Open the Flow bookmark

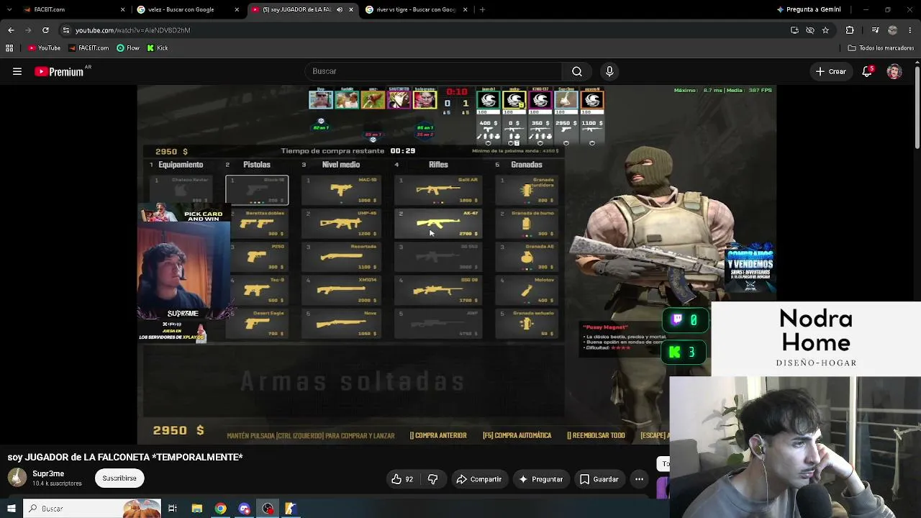pyautogui.click(x=128, y=48)
